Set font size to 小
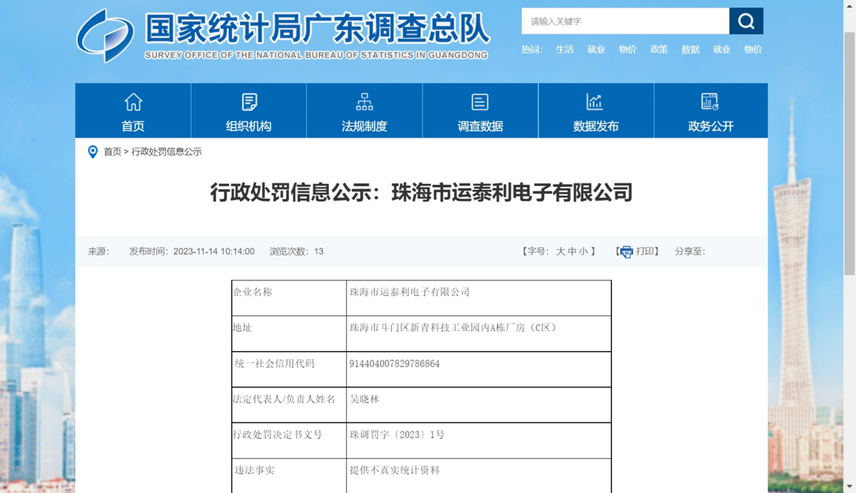This screenshot has height=493, width=856. [583, 251]
